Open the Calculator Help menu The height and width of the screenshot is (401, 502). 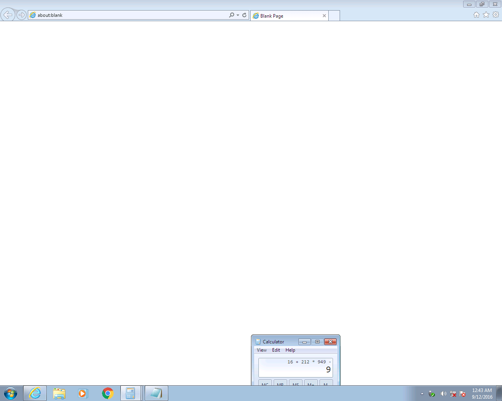290,350
